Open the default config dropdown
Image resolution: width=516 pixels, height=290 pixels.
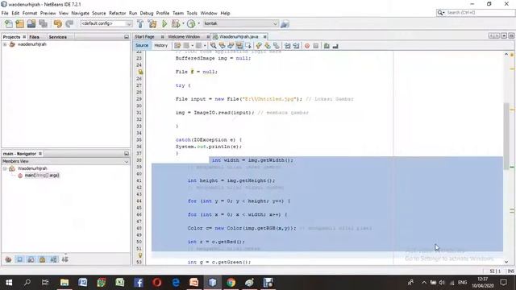point(106,23)
